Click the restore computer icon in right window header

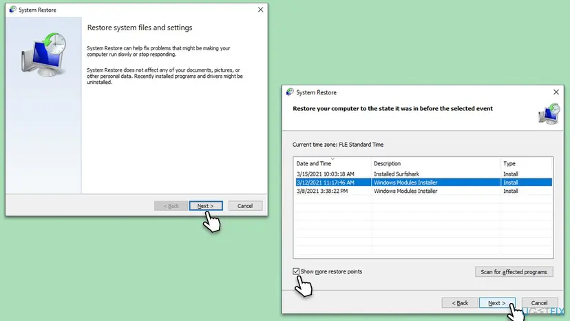(x=549, y=114)
